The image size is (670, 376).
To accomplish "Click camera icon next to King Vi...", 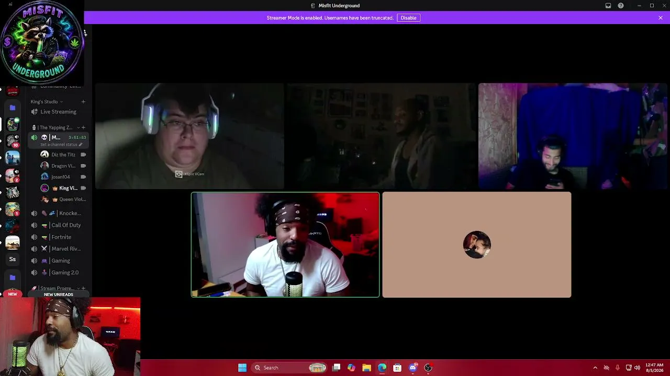I will click(x=83, y=188).
